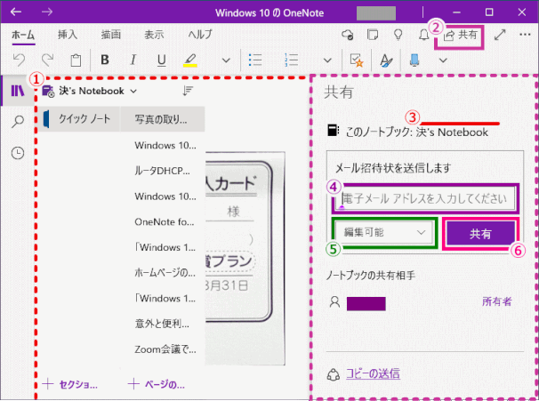Click the scanned card image on page

pyautogui.click(x=245, y=258)
